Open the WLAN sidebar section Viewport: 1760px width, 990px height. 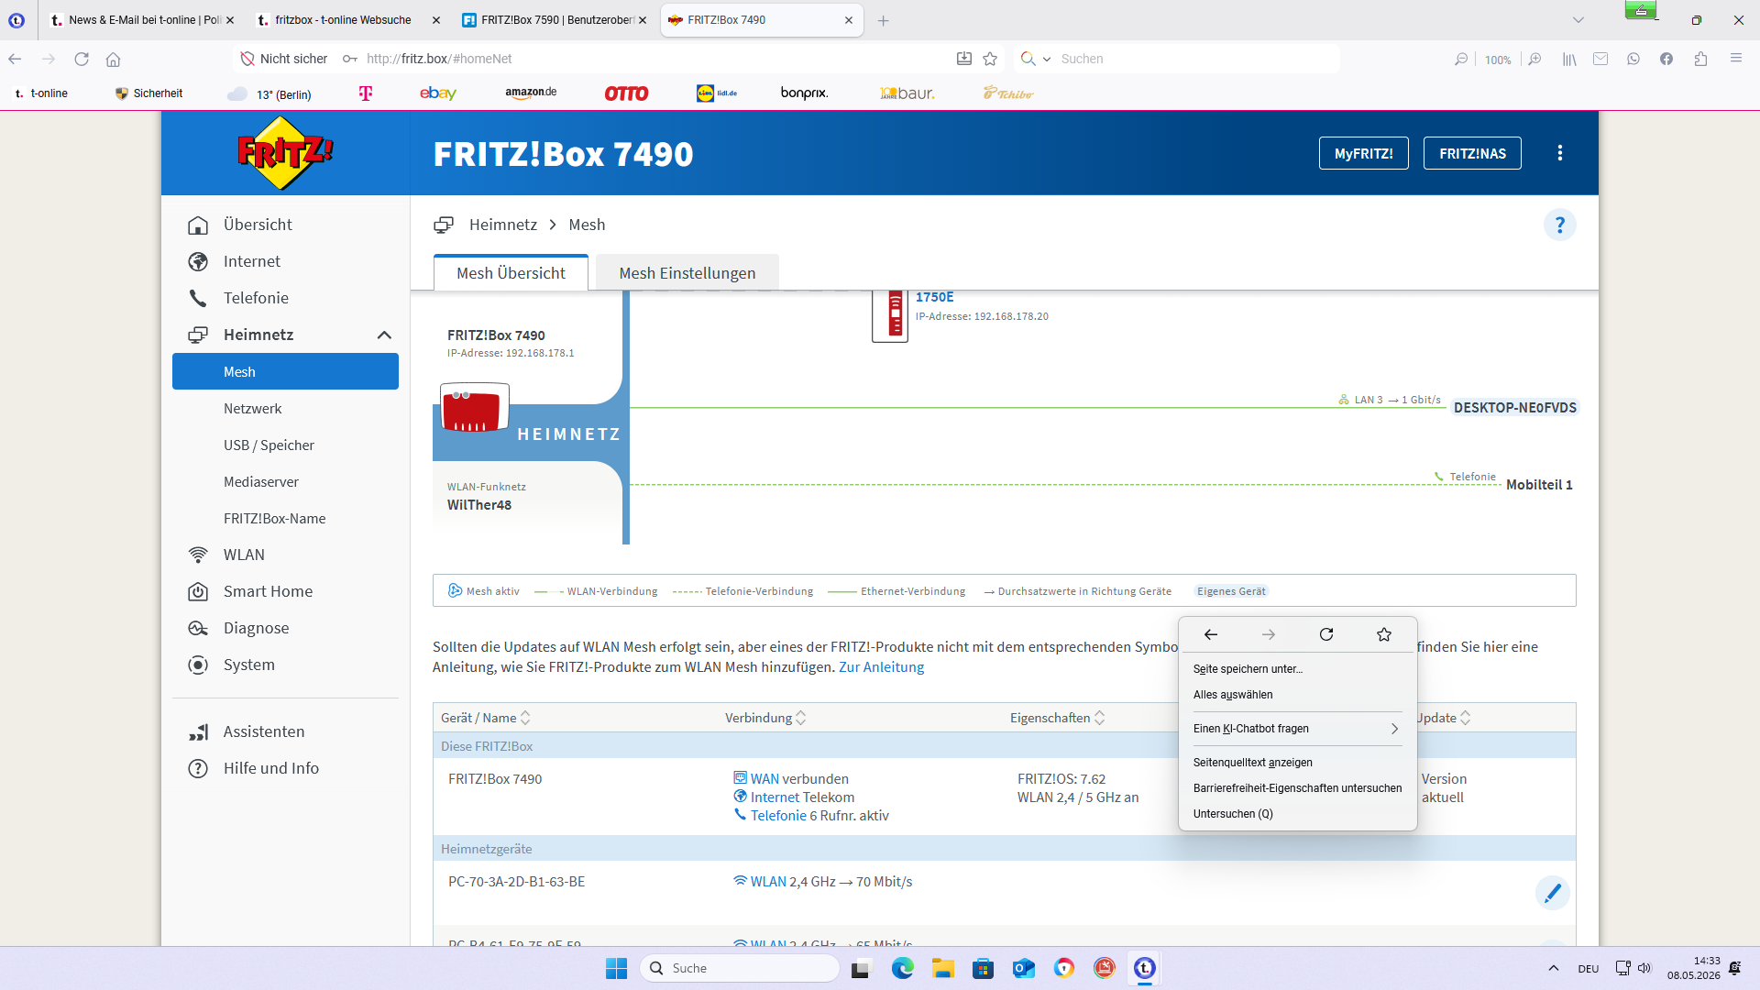(x=244, y=555)
